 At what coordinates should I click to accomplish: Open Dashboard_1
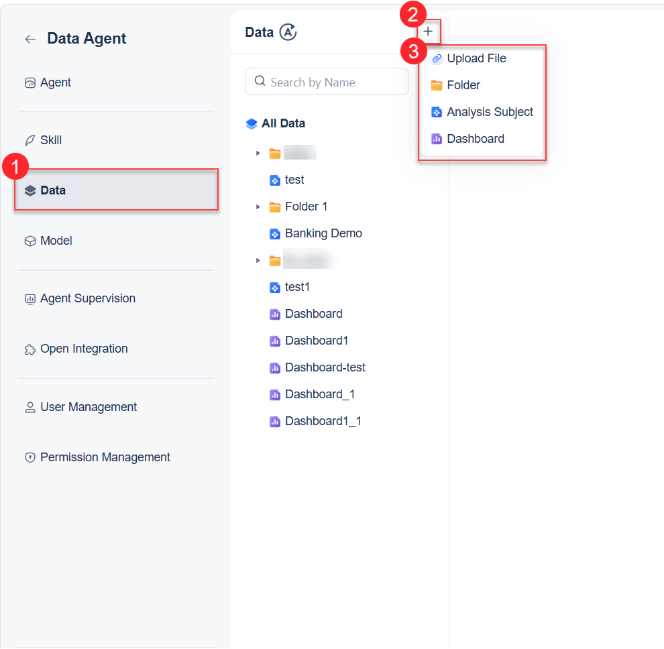(320, 395)
